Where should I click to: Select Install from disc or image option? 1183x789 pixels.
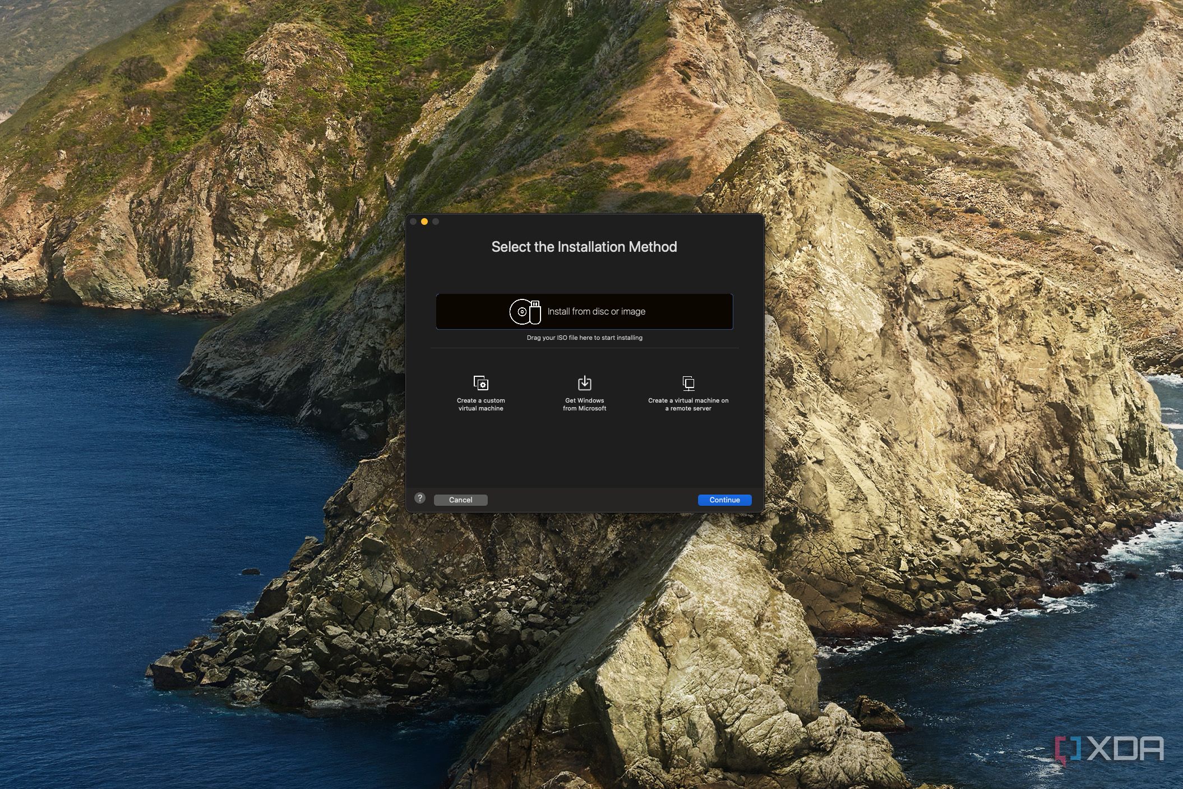tap(584, 311)
